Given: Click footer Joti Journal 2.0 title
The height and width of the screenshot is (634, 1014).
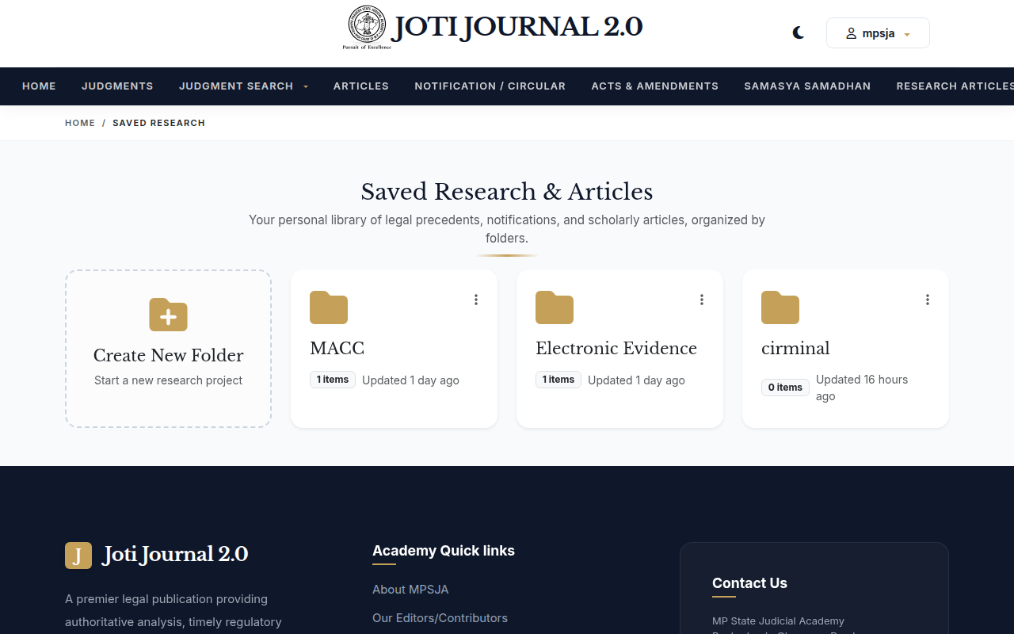Looking at the screenshot, I should (175, 554).
